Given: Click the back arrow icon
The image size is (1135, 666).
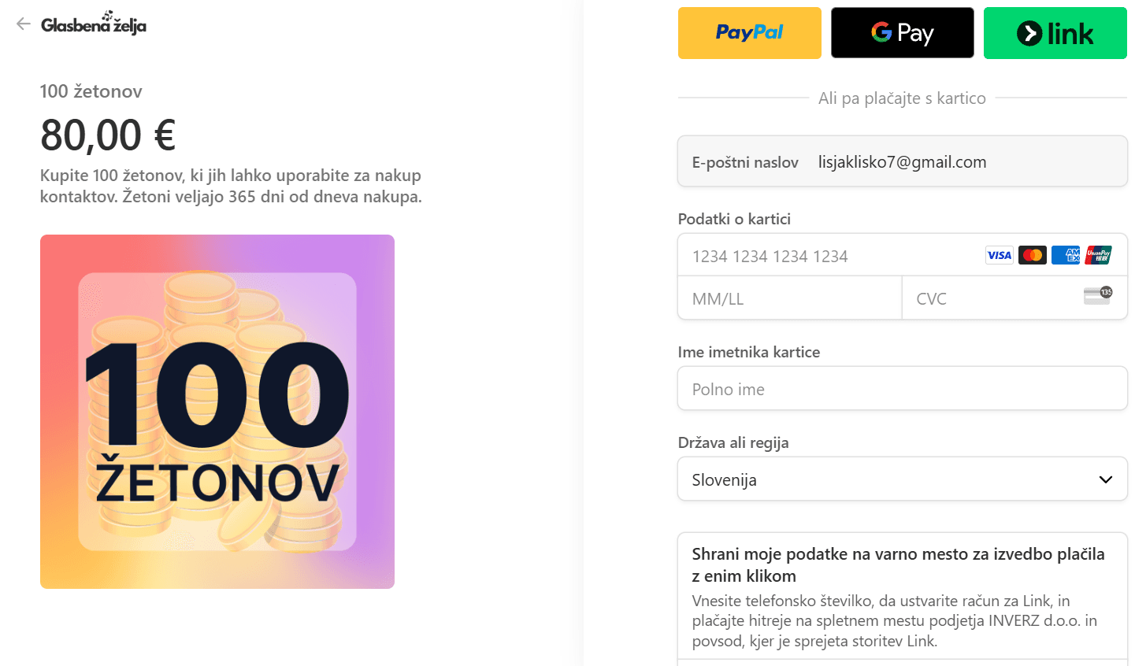Looking at the screenshot, I should [x=24, y=24].
